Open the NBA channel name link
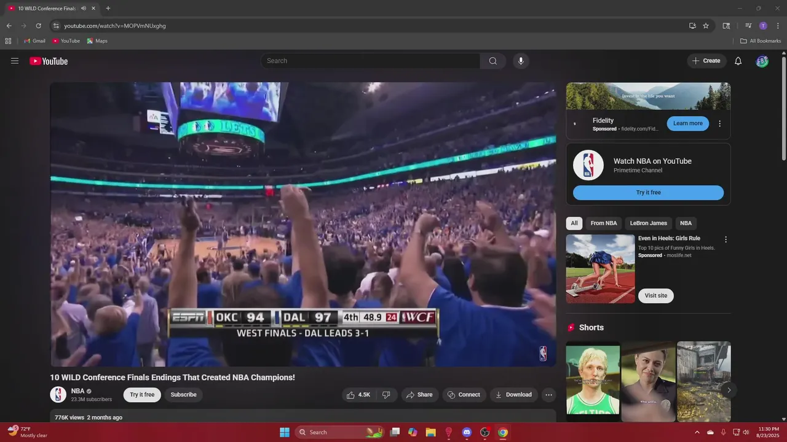Viewport: 787px width, 442px height. click(x=77, y=391)
